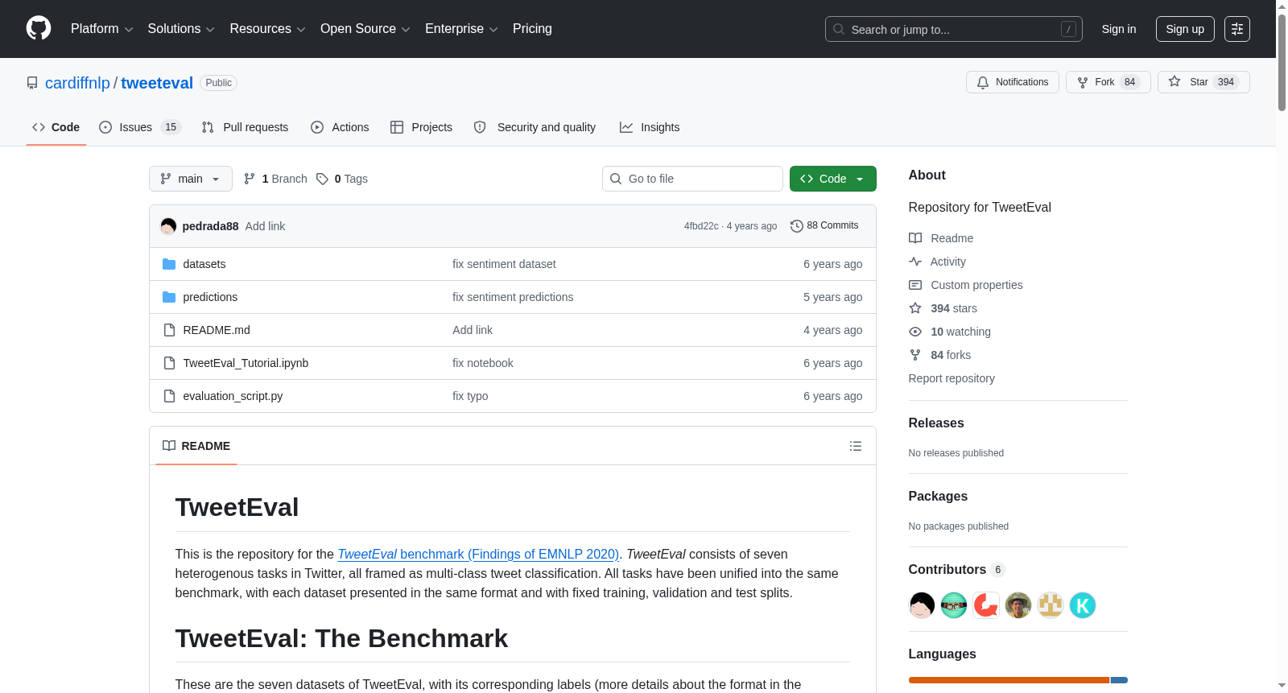The height and width of the screenshot is (693, 1288).
Task: Select the README tab header
Action: (x=196, y=446)
